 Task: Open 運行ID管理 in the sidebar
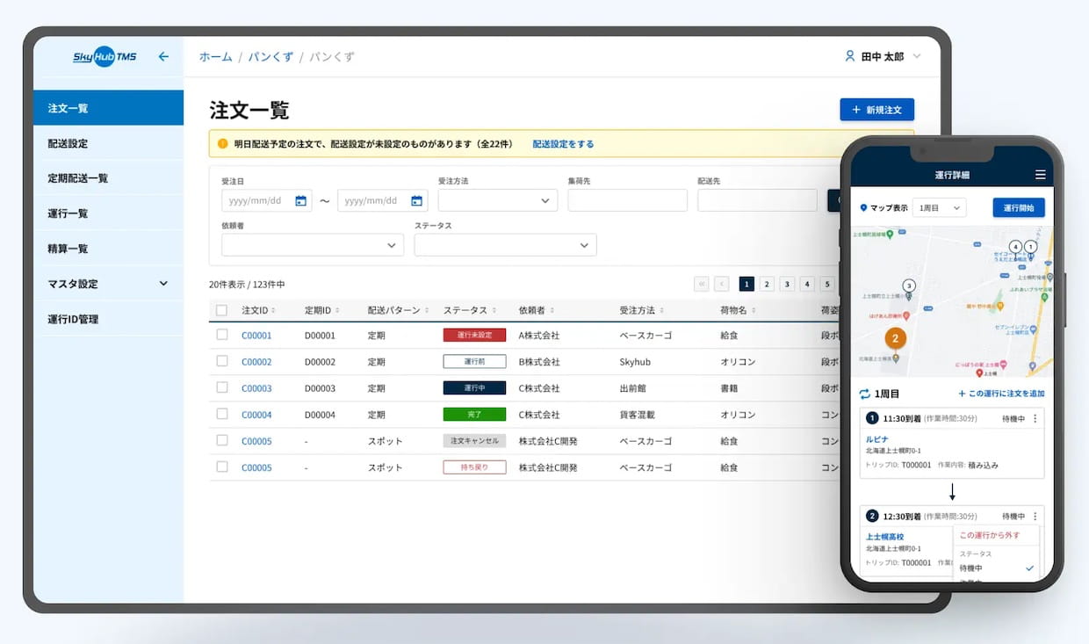coord(108,319)
